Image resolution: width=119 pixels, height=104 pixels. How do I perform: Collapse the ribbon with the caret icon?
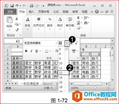pyautogui.click(x=92, y=12)
